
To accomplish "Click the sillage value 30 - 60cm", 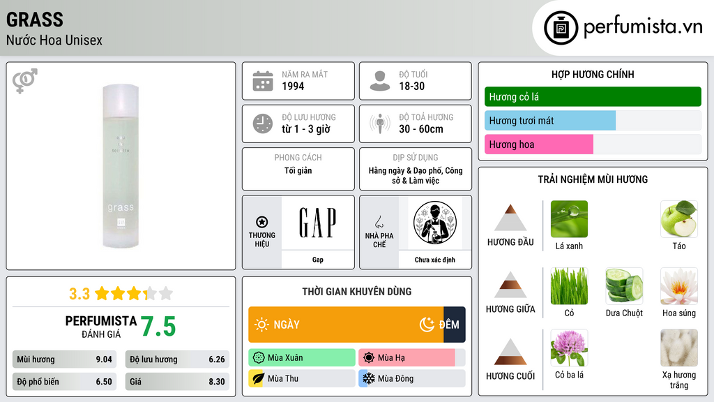I will point(421,129).
